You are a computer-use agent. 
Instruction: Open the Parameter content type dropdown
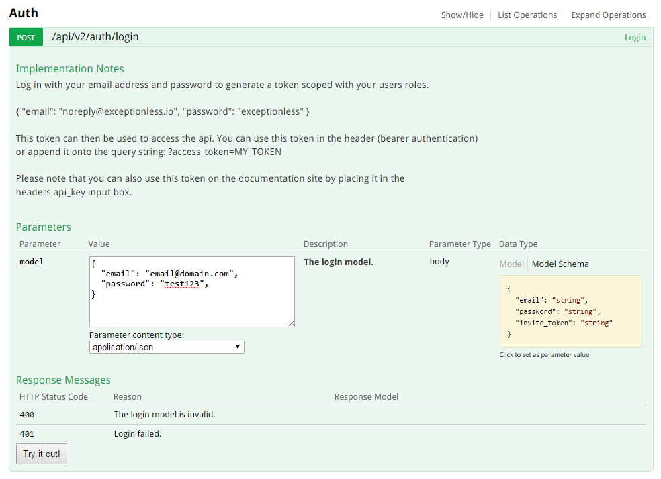click(x=167, y=348)
